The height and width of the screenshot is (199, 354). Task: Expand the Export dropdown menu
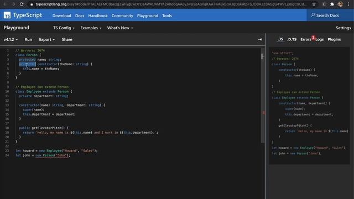46,39
